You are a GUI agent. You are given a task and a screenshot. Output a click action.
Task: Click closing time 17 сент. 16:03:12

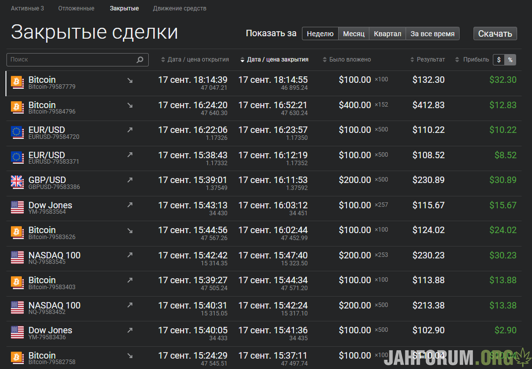[273, 205]
